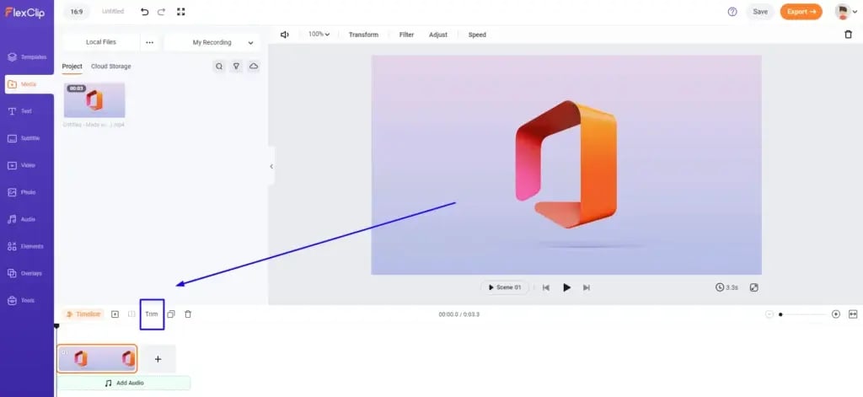The image size is (863, 397).
Task: Click the Trim button
Action: tap(152, 314)
